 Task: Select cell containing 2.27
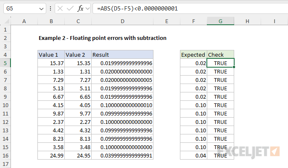[78, 122]
